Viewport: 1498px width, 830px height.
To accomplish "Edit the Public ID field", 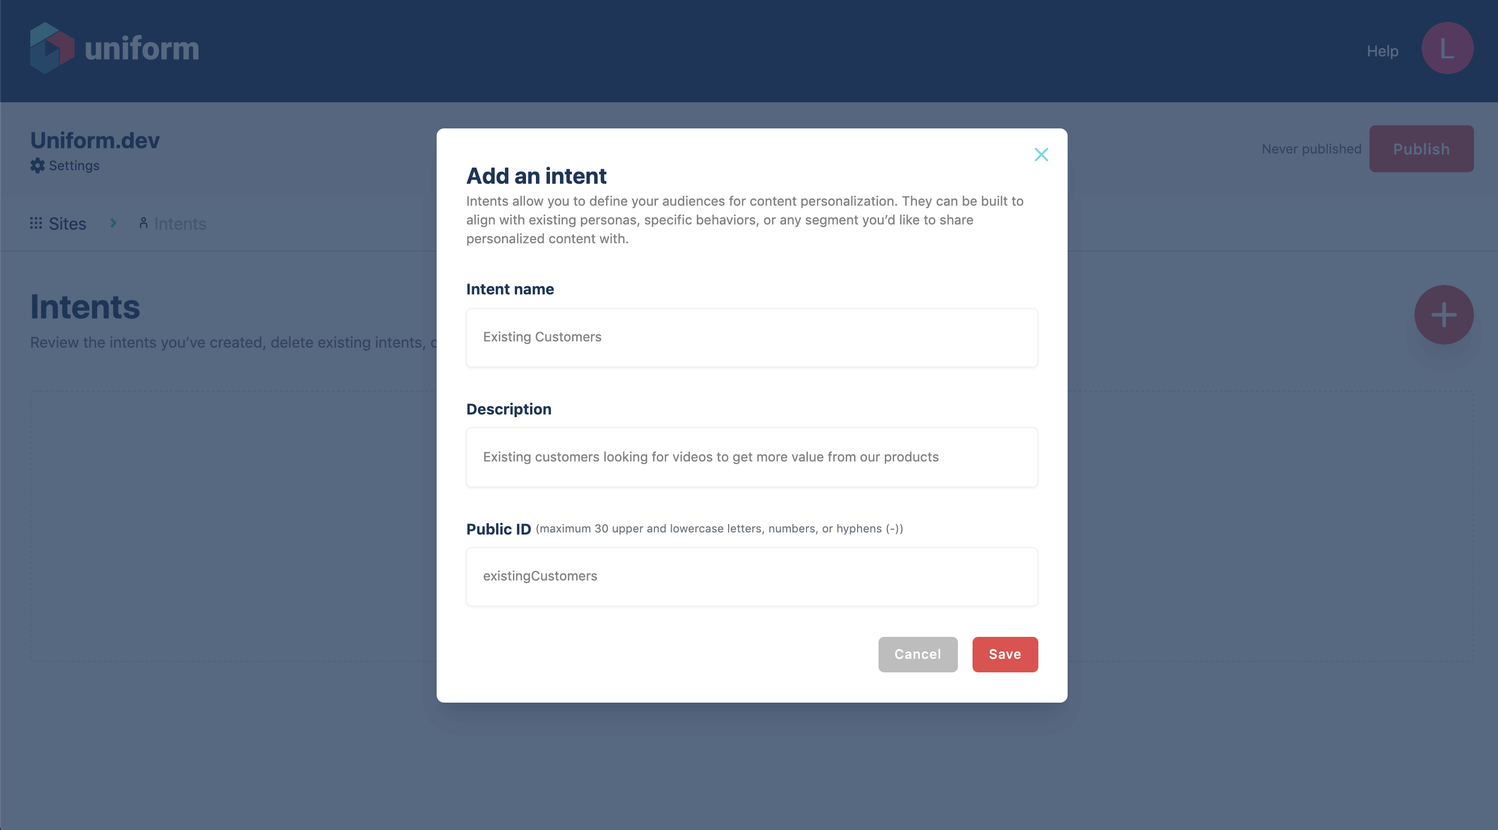I will tap(751, 576).
